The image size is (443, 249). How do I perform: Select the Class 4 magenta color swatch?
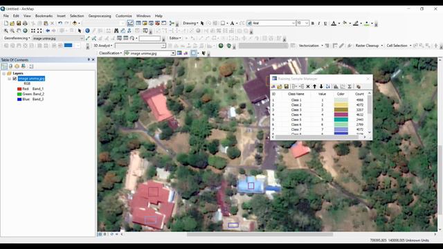(x=341, y=115)
